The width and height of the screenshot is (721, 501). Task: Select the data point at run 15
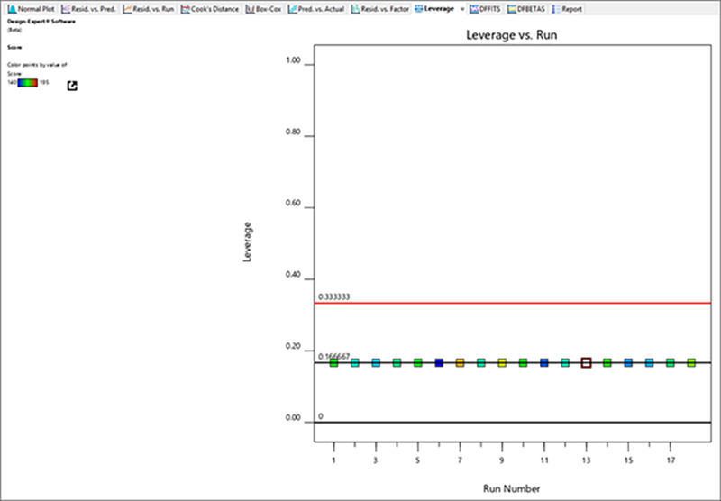pos(628,362)
